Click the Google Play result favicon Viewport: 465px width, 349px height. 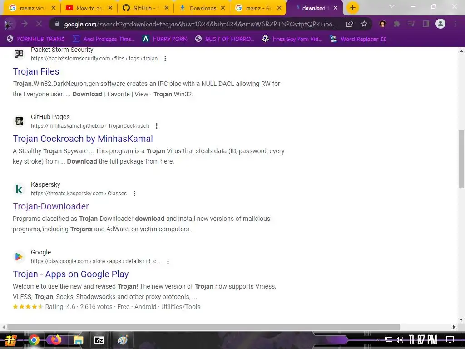pos(19,257)
